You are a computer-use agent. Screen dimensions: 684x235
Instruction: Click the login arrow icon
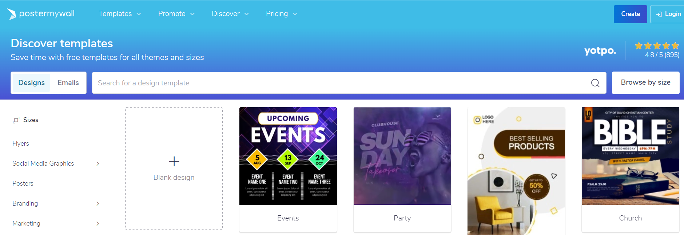659,14
